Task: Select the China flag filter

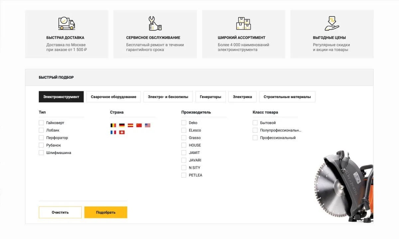Action: pos(139,125)
